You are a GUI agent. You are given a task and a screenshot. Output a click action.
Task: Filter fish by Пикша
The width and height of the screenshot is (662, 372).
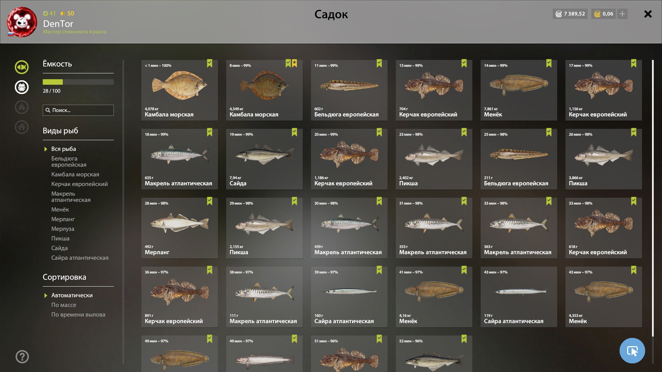[60, 238]
